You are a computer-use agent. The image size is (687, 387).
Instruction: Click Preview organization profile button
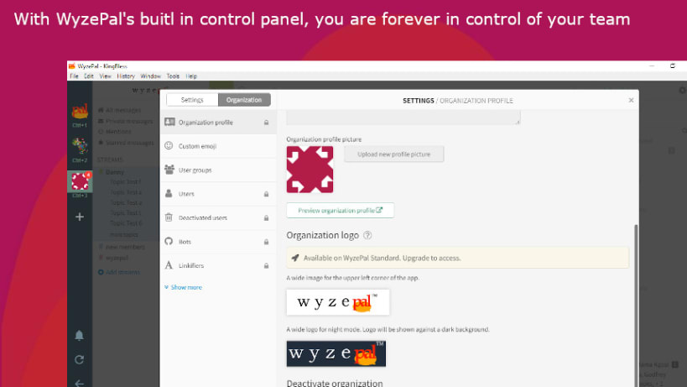point(340,211)
